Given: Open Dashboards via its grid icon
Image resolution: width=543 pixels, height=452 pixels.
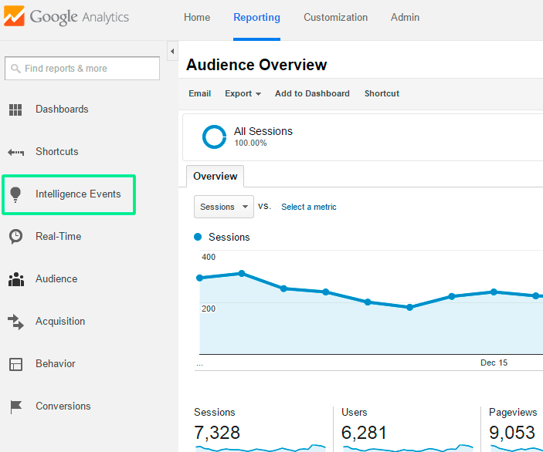Looking at the screenshot, I should coord(15,110).
